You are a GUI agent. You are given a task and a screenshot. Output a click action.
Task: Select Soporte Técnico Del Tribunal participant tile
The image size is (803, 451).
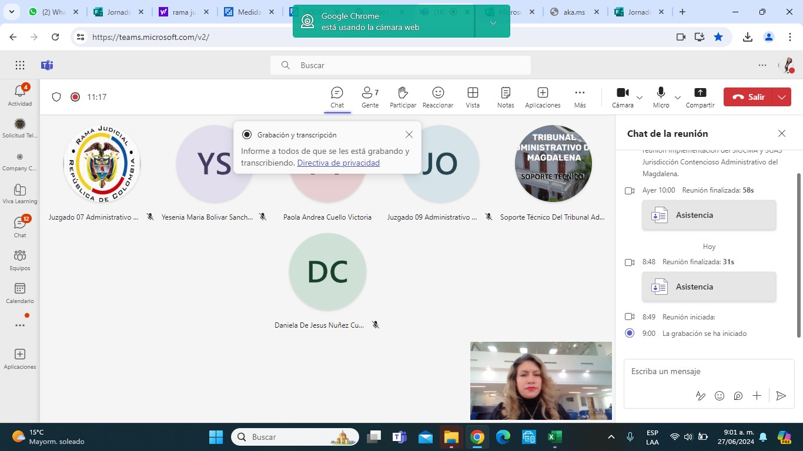tap(553, 174)
